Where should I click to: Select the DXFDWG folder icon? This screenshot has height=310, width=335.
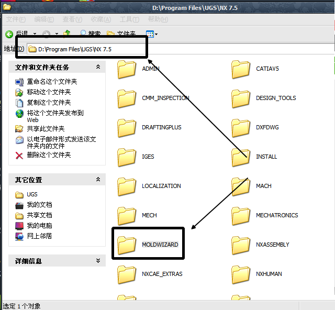tap(241, 128)
